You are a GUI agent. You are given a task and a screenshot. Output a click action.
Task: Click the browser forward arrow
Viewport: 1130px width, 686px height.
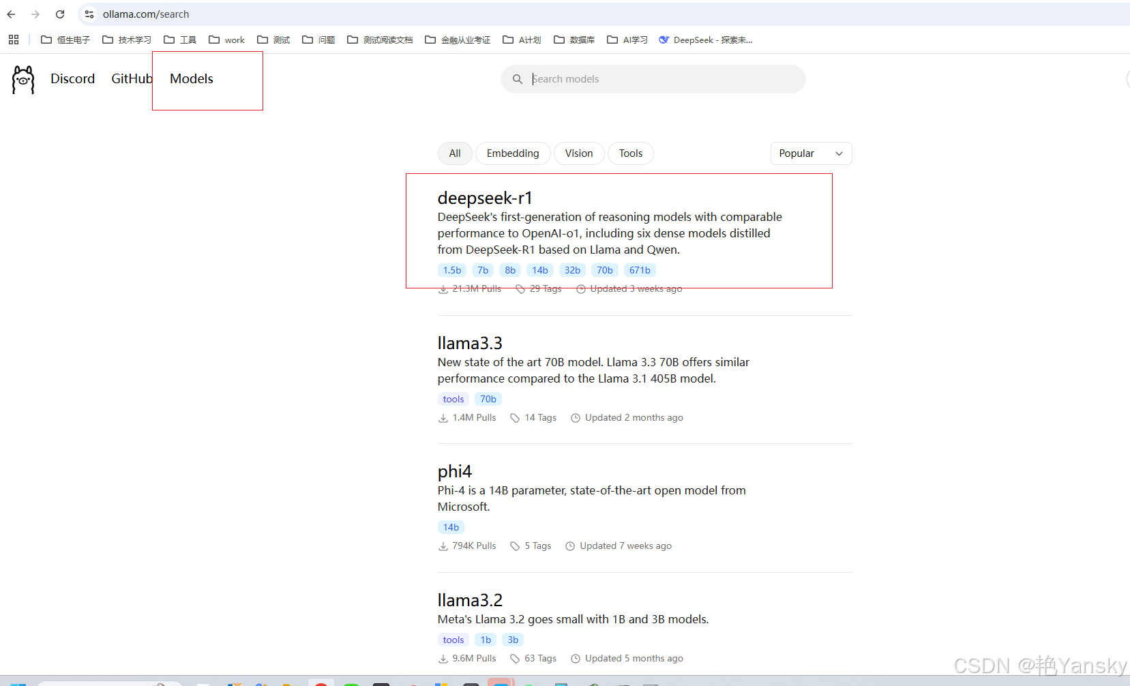[35, 14]
